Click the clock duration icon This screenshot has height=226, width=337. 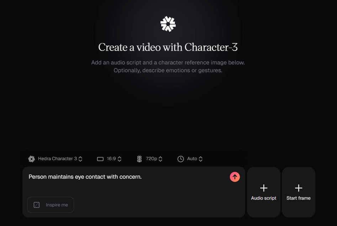pyautogui.click(x=180, y=159)
